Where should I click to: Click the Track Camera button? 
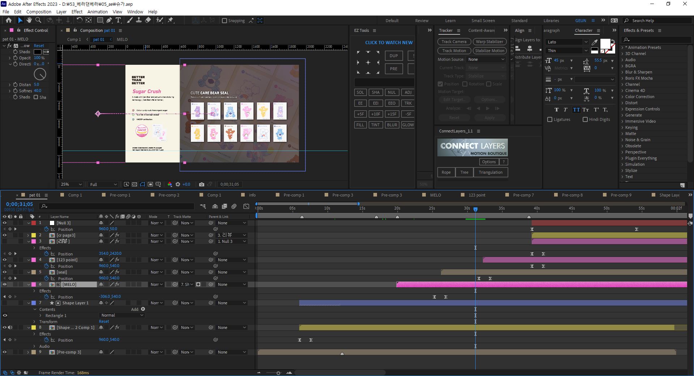pyautogui.click(x=454, y=42)
